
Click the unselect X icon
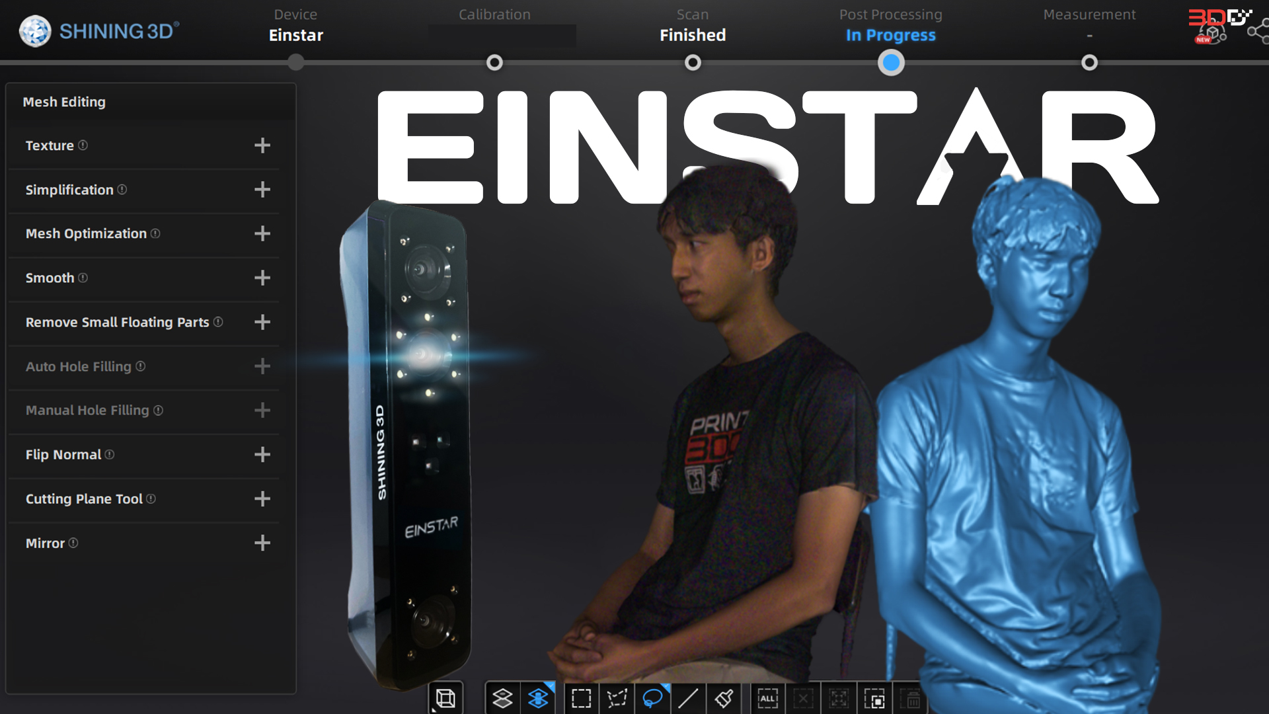(803, 698)
